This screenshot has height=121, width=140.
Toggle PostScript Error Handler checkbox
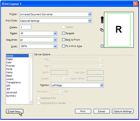click(38, 103)
